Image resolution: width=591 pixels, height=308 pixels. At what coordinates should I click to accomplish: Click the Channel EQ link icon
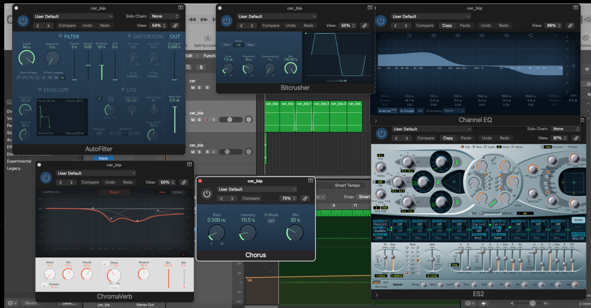pos(570,25)
